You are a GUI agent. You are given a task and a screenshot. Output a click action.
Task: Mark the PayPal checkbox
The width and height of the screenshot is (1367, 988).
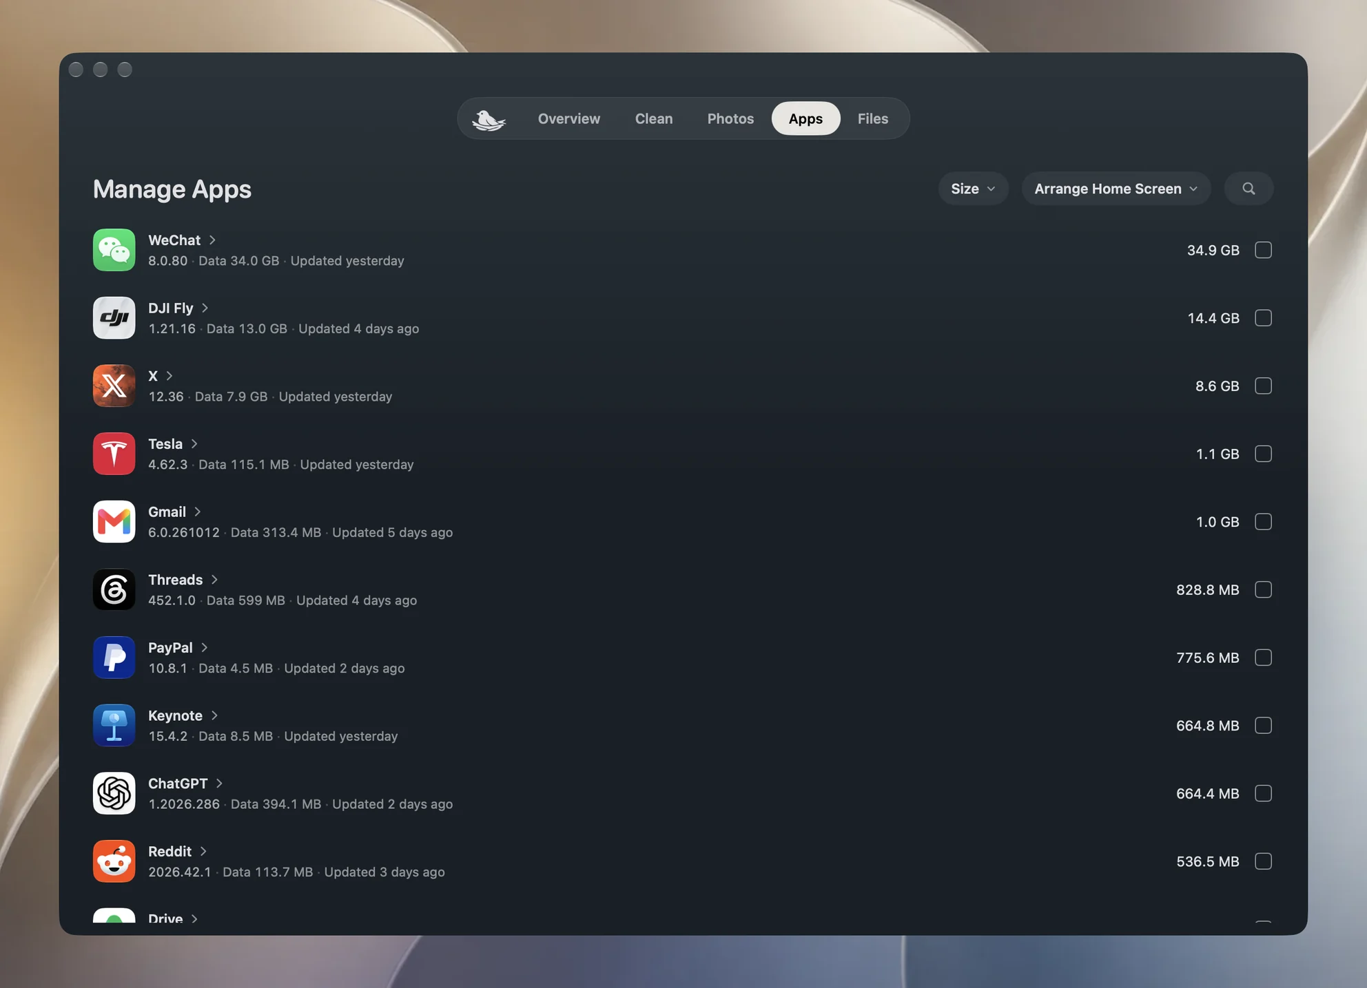click(1263, 658)
